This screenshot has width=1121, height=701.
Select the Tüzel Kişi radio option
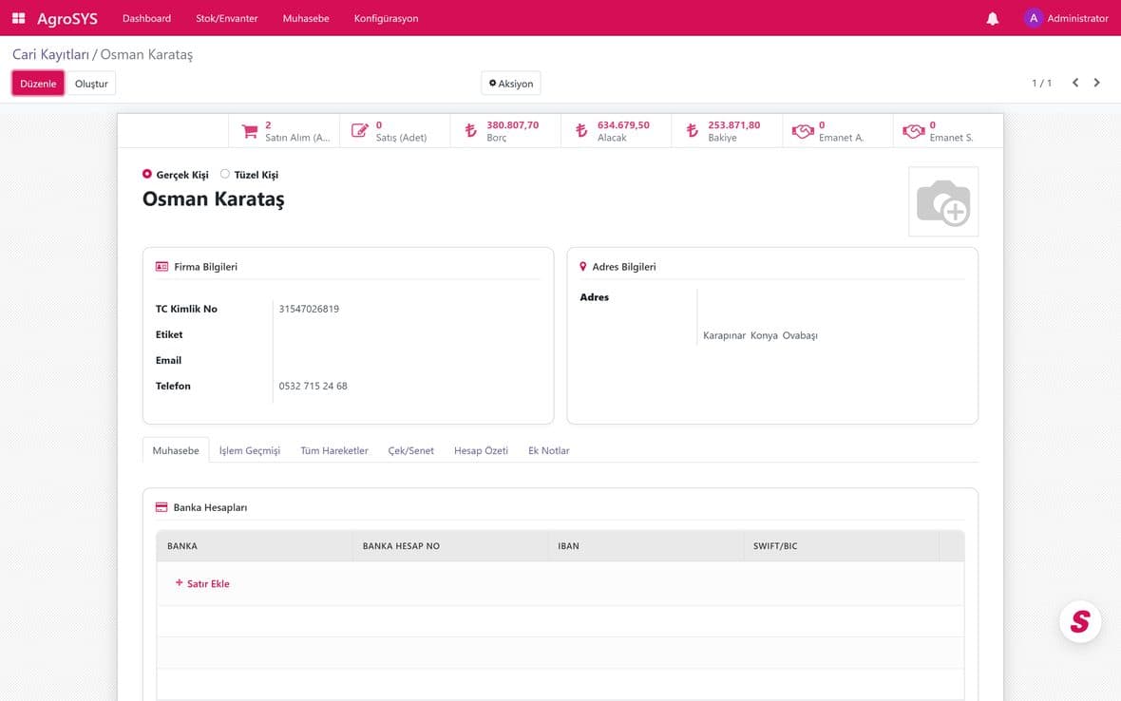(x=224, y=174)
